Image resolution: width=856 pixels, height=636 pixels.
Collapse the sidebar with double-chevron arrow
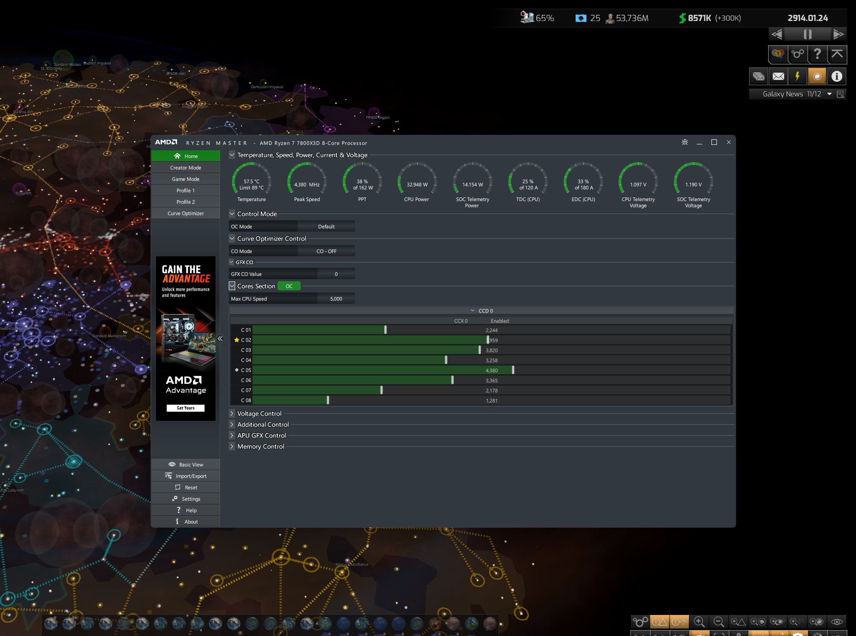(x=220, y=339)
